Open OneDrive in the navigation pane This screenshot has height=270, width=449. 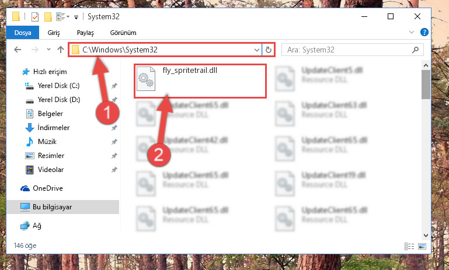[48, 188]
